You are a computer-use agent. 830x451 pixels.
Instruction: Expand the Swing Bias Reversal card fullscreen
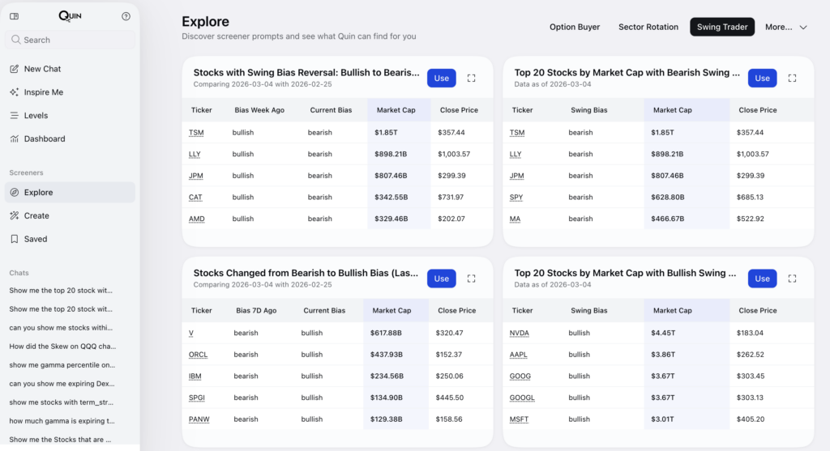pyautogui.click(x=471, y=79)
